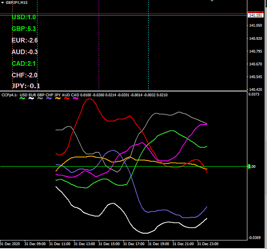Click the green 0.00 level label

tap(252, 166)
